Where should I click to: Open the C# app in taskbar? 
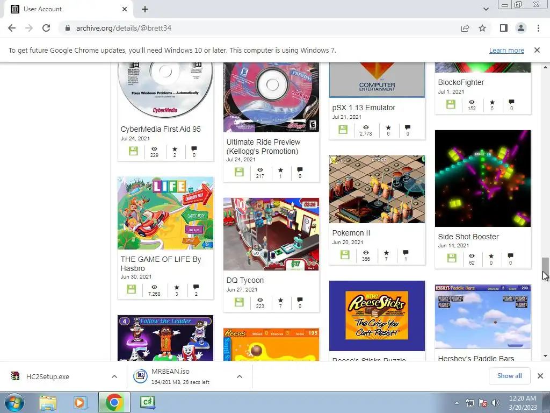click(147, 402)
